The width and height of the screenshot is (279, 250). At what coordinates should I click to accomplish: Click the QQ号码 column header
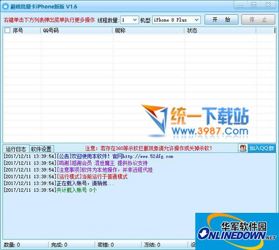pyautogui.click(x=51, y=31)
